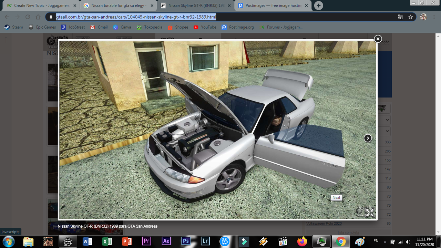Open the Postimage.org bookmark
The width and height of the screenshot is (441, 248).
238,27
